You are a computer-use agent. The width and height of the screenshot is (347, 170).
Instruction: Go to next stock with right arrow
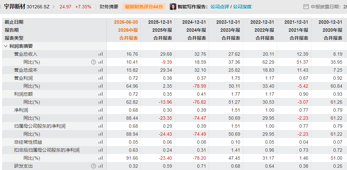[x=53, y=7]
